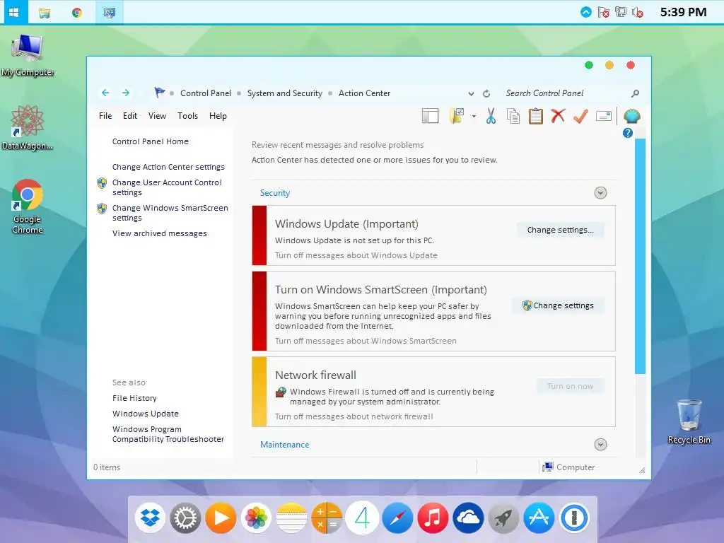724x543 pixels.
Task: Refresh the Action Center page
Action: pos(486,94)
